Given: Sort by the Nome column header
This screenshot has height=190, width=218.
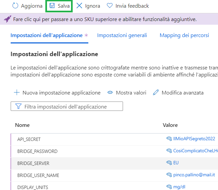Looking at the screenshot, I should (22, 125).
